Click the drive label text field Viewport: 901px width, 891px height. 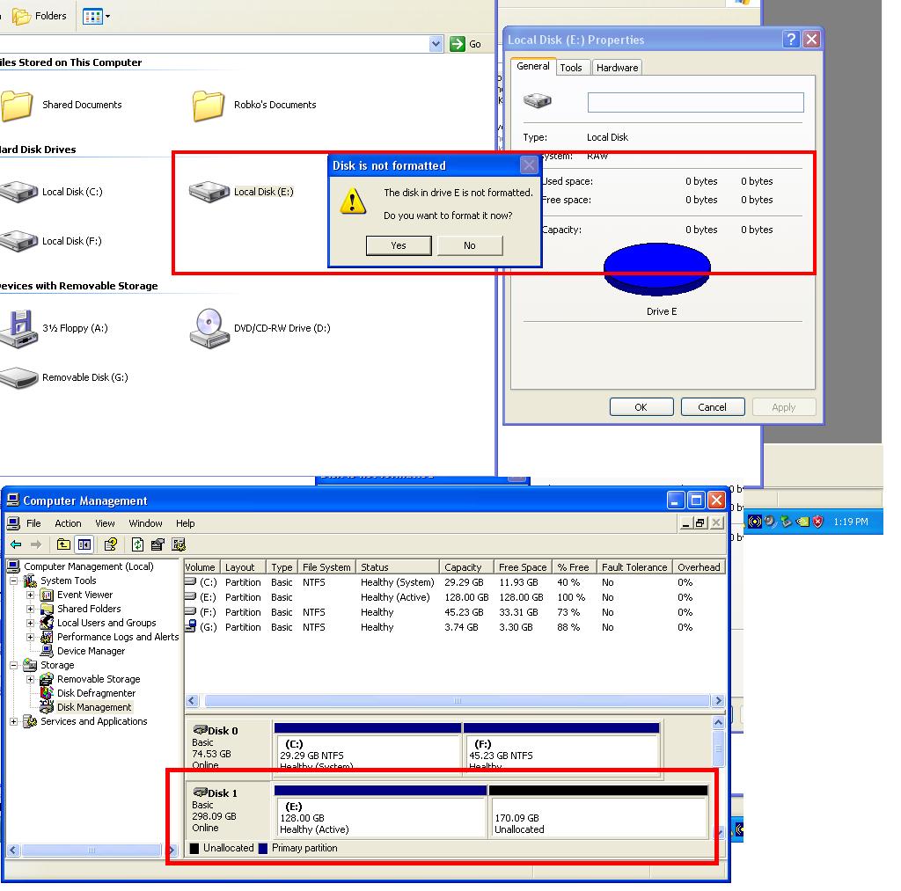pos(695,103)
